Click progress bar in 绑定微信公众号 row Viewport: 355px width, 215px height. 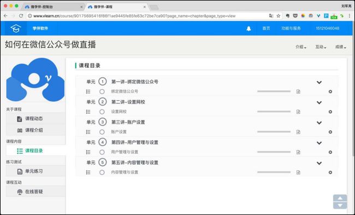[x=274, y=91]
